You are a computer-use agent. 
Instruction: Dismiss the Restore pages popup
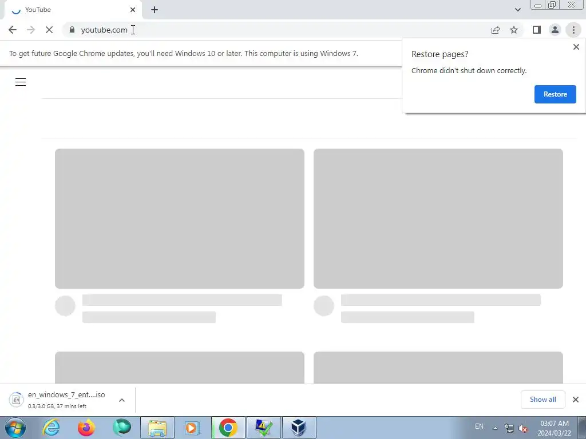click(x=576, y=47)
